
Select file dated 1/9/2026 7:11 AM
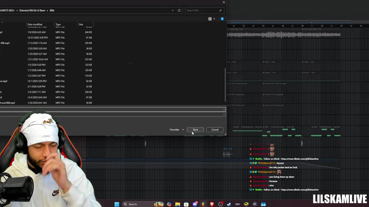point(46,92)
